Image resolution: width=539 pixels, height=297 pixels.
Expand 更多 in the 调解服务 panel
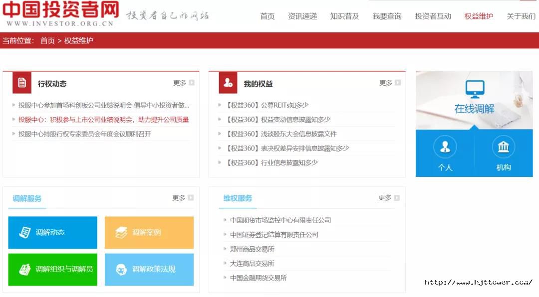coord(183,198)
